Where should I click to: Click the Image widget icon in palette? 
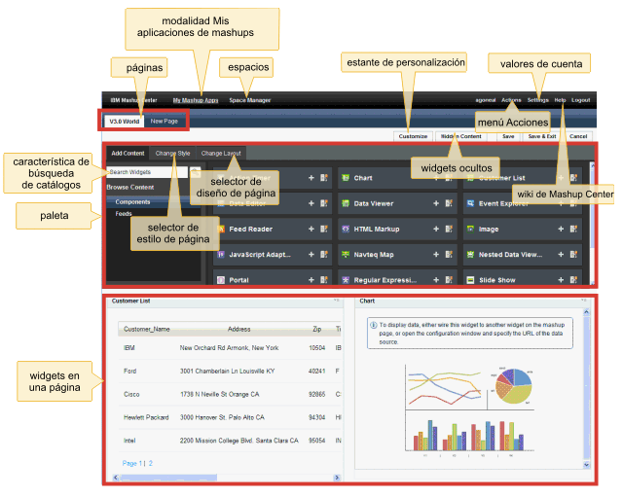tap(470, 229)
